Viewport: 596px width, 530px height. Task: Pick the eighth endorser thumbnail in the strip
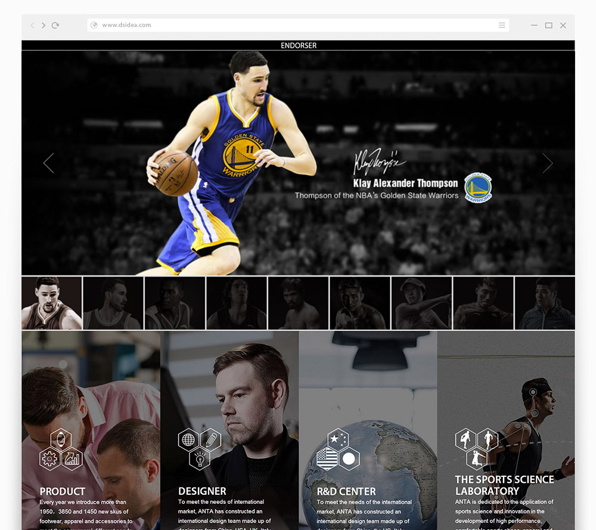coord(483,303)
